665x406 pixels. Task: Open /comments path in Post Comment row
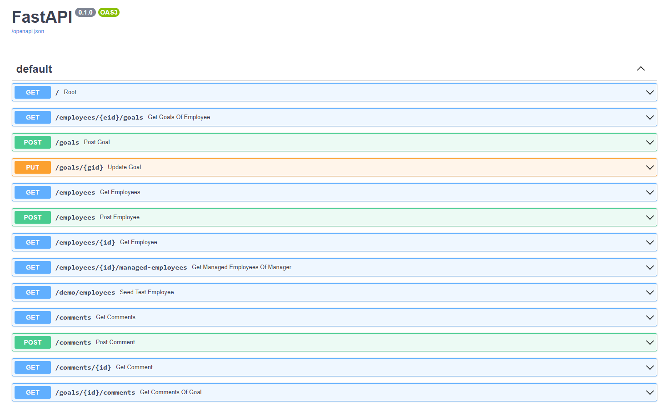pos(73,342)
